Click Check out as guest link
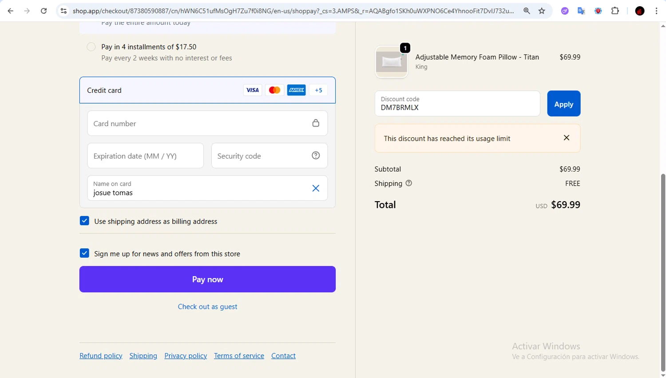666x378 pixels. click(207, 306)
